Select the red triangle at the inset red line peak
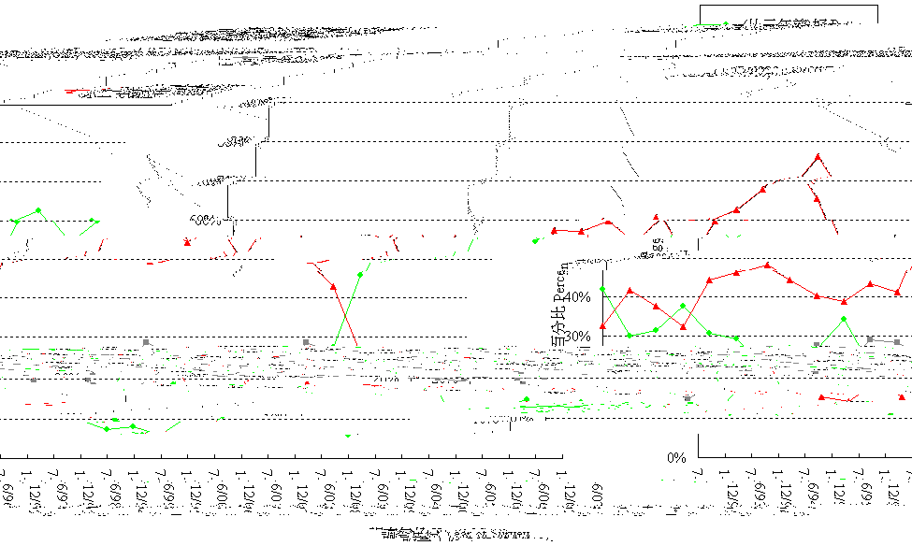The image size is (912, 560). point(767,265)
